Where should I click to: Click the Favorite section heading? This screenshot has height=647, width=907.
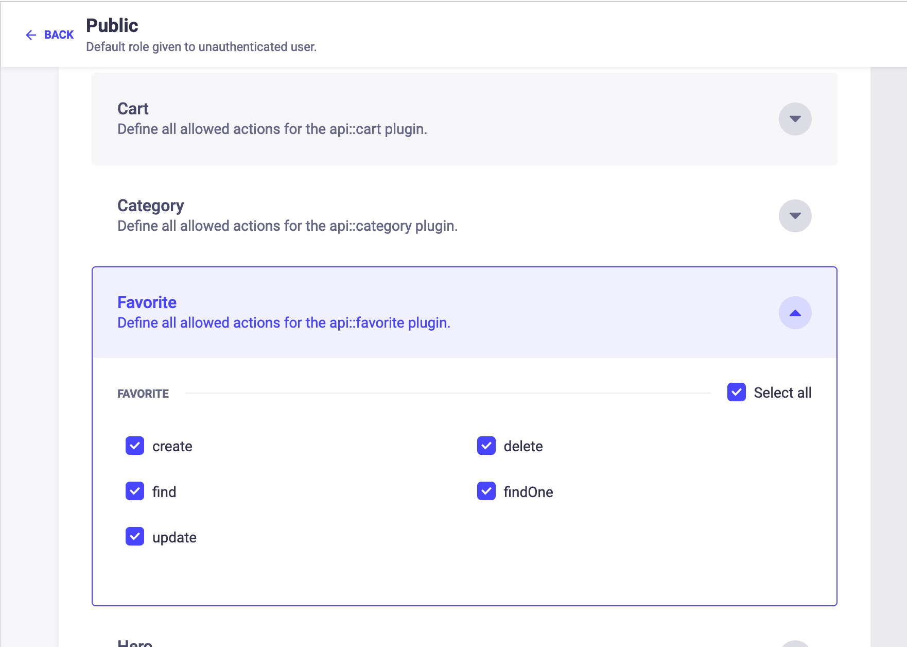147,302
